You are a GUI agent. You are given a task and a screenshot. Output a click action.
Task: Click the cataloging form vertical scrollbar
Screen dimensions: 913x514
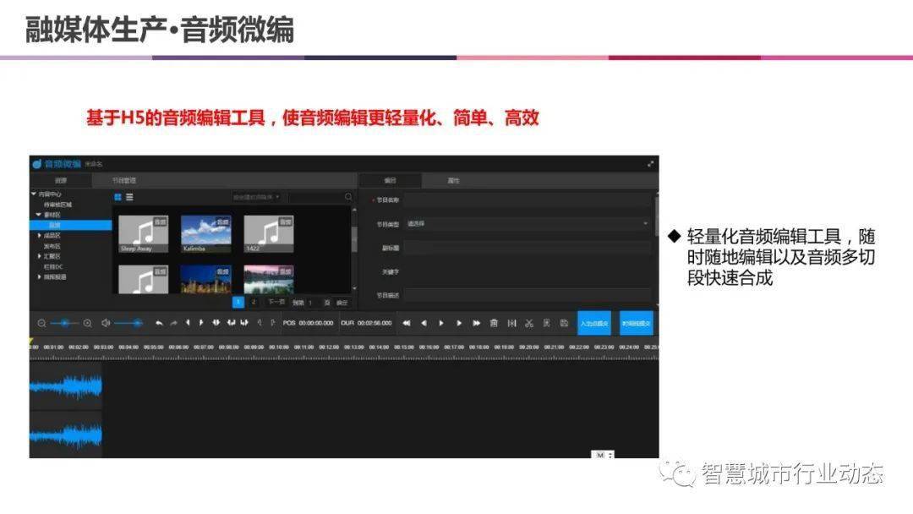click(x=657, y=216)
